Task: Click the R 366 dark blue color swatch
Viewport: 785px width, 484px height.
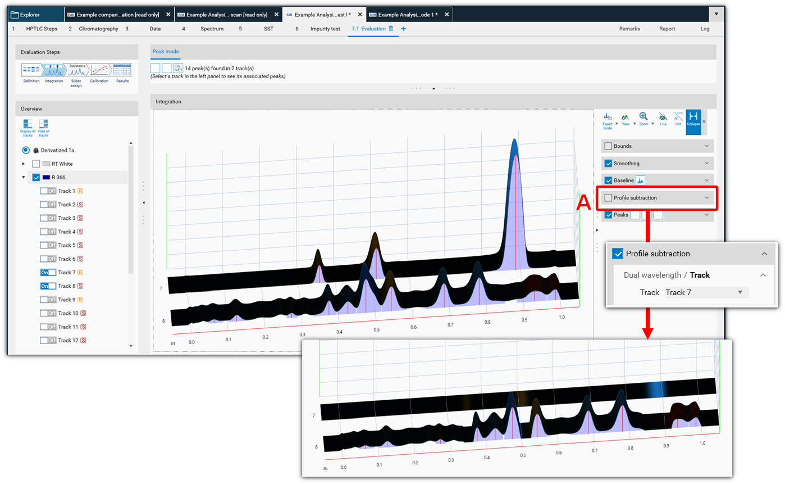Action: (47, 178)
